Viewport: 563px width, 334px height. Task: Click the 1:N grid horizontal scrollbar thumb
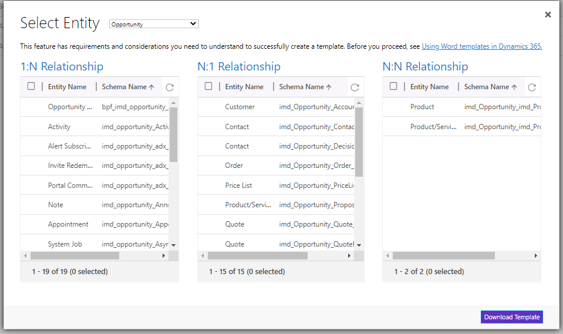click(75, 256)
